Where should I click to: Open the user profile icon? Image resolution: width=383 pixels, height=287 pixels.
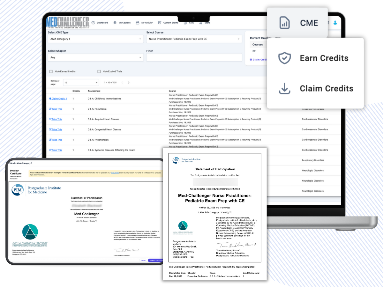point(334,22)
